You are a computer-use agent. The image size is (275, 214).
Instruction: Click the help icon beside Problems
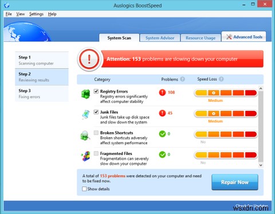[183, 79]
